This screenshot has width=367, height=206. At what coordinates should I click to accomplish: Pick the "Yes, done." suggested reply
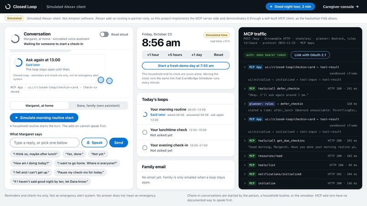tap(74, 154)
